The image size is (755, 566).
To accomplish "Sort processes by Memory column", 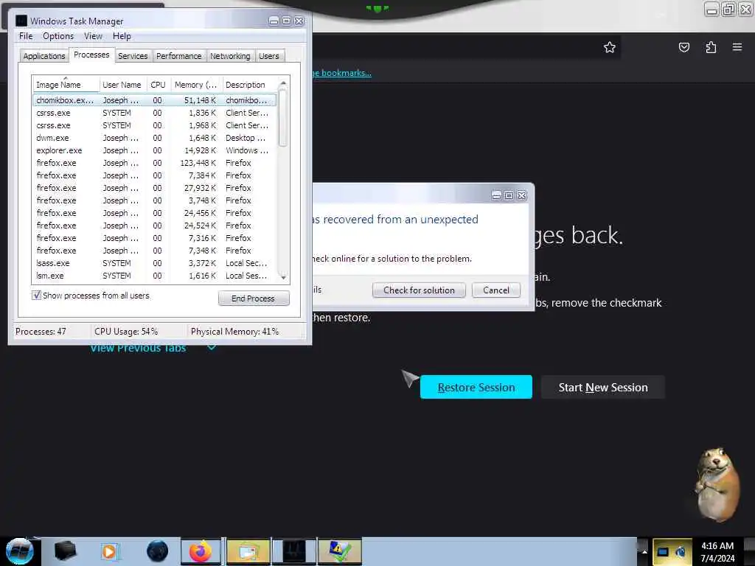I will [x=196, y=85].
